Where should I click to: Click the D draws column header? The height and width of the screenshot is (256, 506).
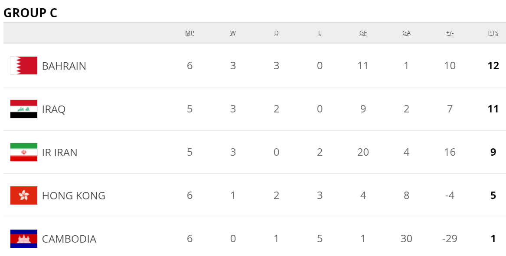[276, 33]
